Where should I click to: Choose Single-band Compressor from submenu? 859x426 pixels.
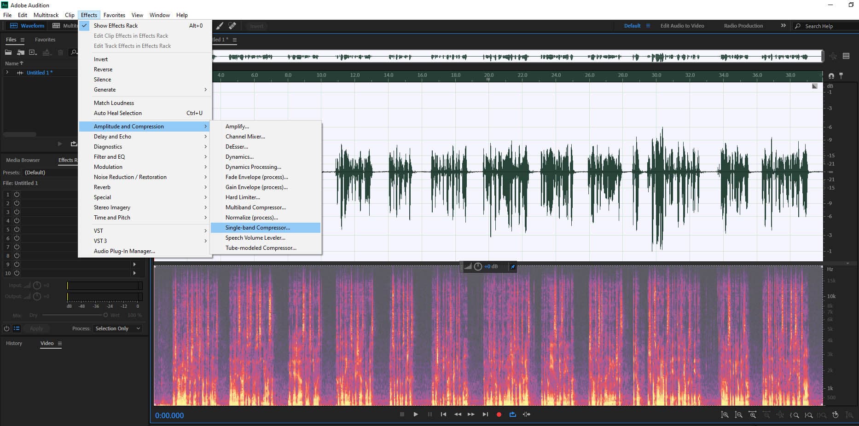(257, 228)
